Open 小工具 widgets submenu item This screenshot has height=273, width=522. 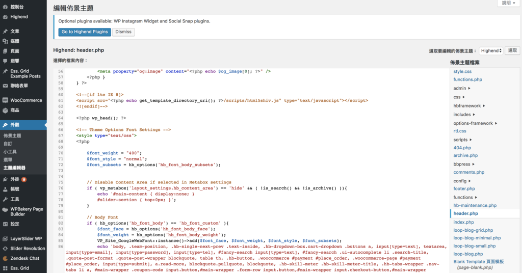(x=10, y=152)
